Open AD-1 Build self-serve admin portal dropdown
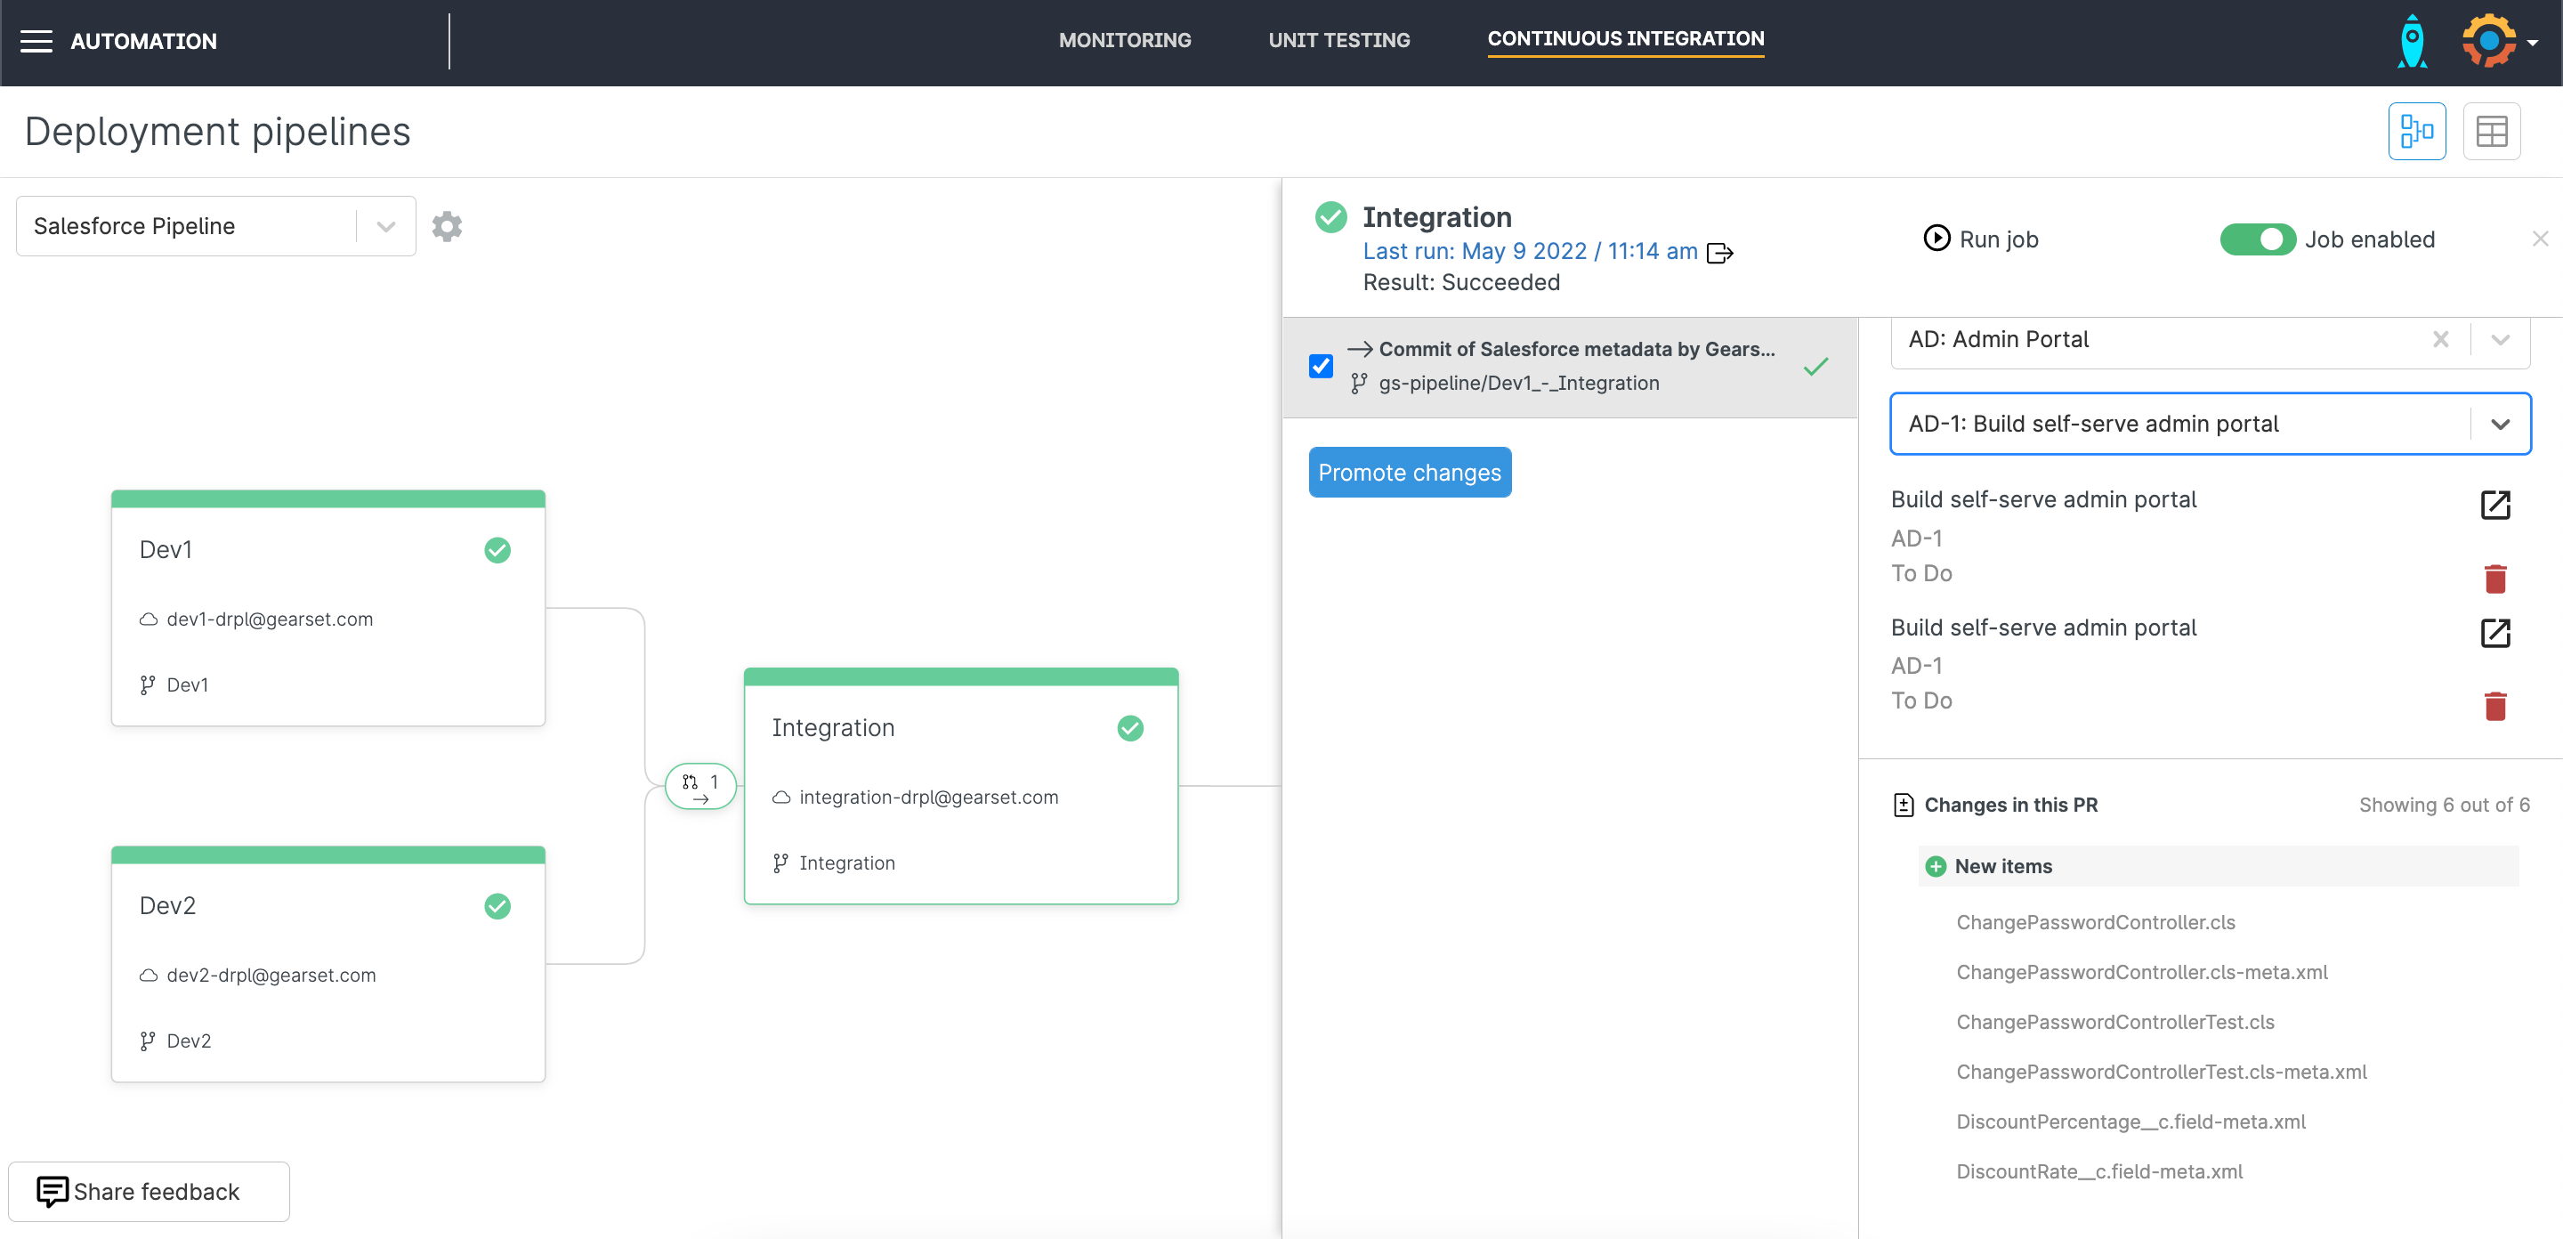Screen dimensions: 2563x1239 pyautogui.click(x=2499, y=424)
